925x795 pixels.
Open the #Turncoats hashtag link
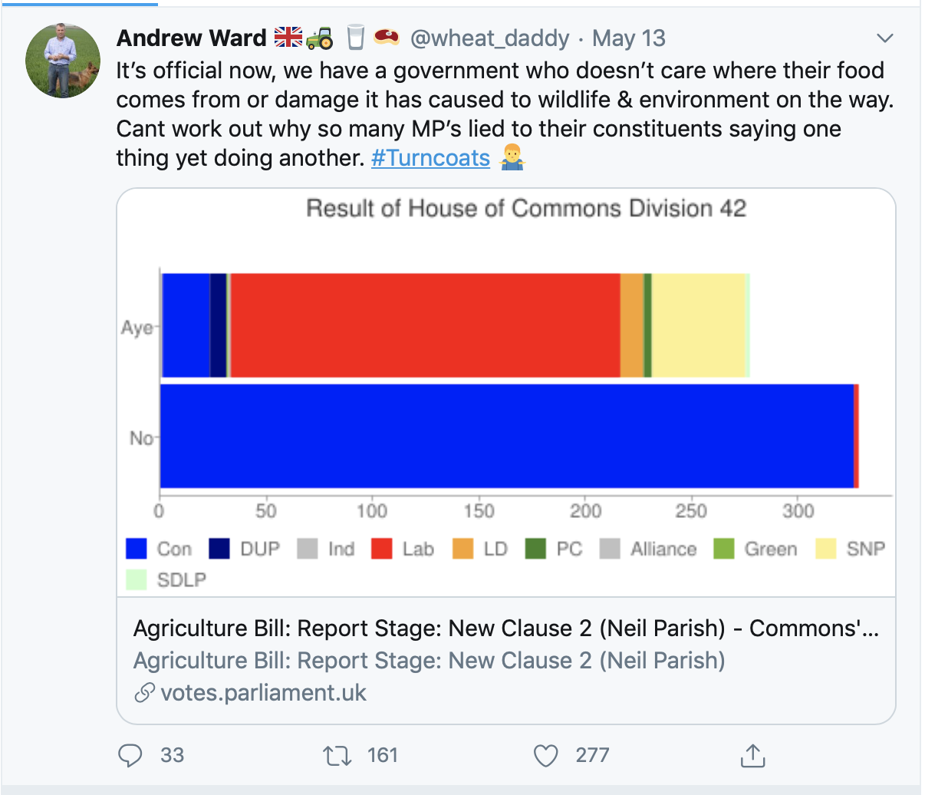coord(430,158)
